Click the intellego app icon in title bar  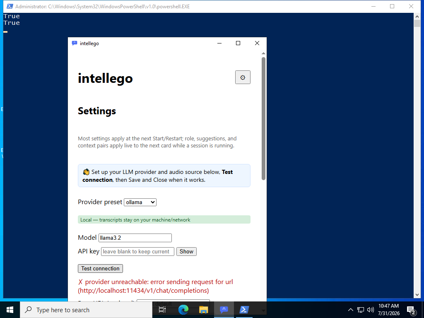point(75,43)
